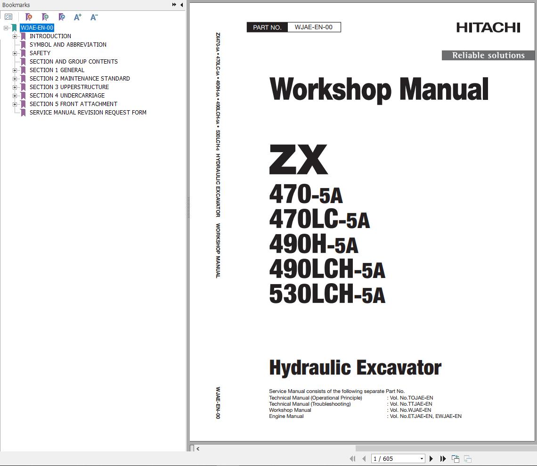
Task: Click the delete bookmark icon
Action: (x=29, y=17)
